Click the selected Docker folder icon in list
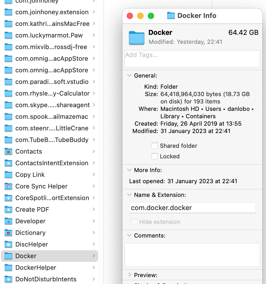 8,256
